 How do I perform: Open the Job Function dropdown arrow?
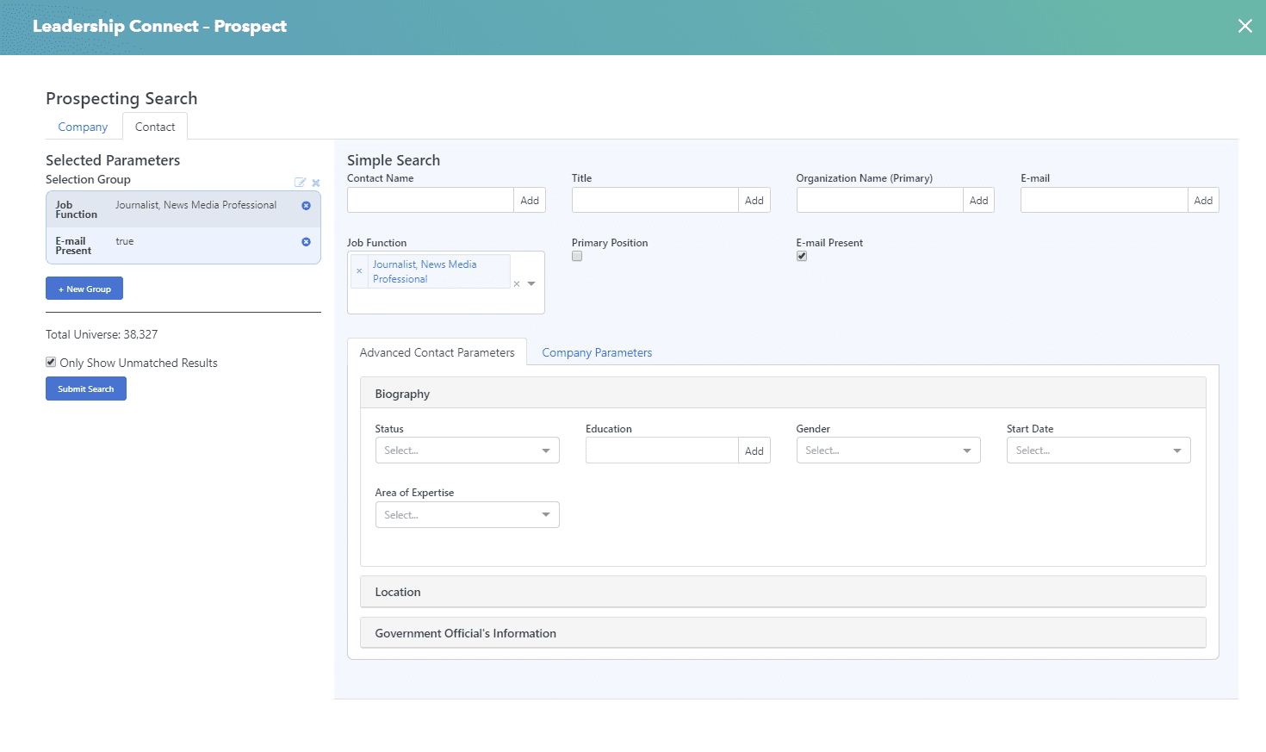point(531,283)
